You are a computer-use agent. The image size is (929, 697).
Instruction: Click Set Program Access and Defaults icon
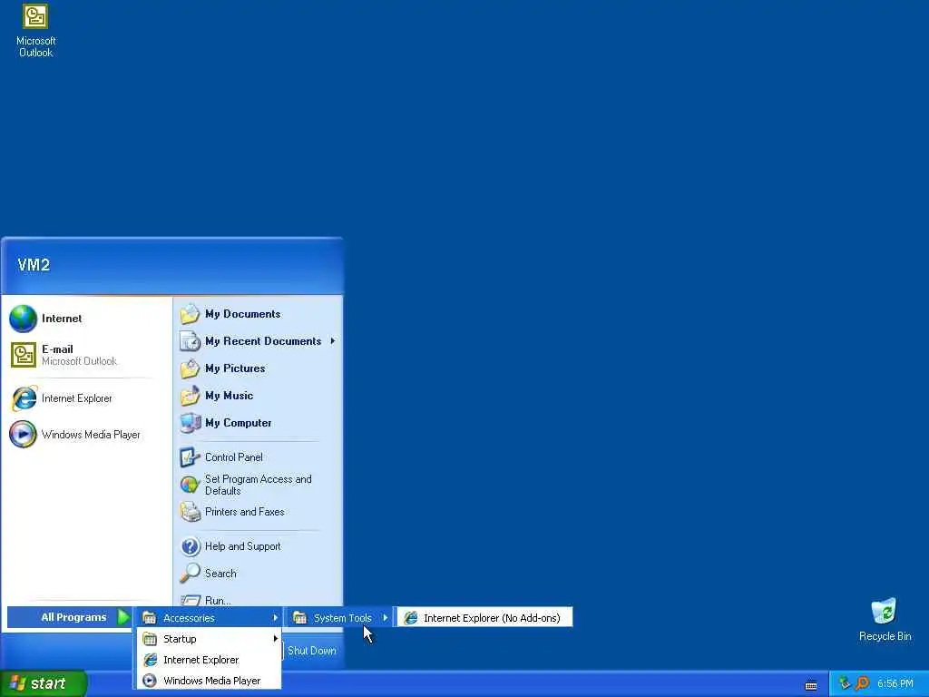point(190,485)
